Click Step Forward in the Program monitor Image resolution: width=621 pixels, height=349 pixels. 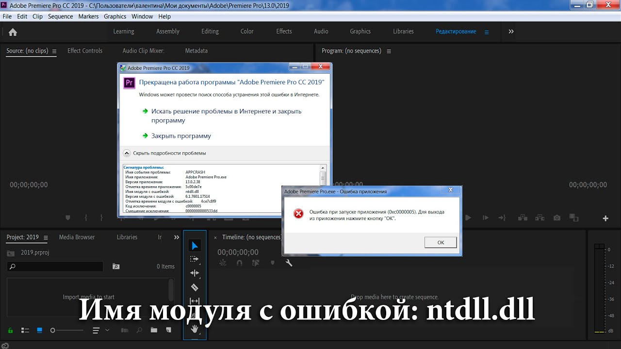(x=485, y=218)
